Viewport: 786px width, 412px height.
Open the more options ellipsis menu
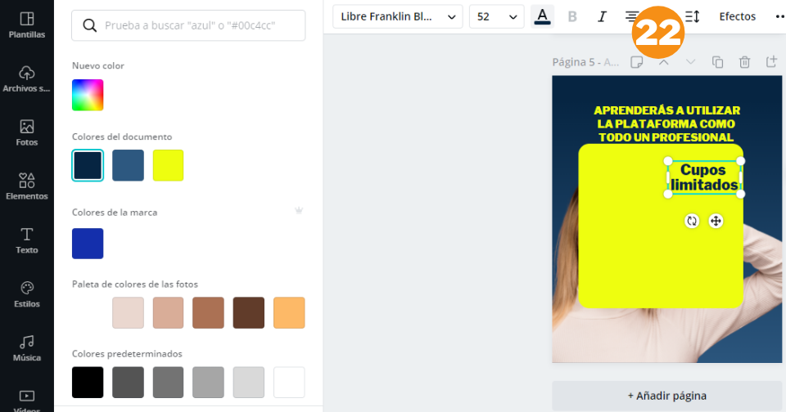point(779,16)
